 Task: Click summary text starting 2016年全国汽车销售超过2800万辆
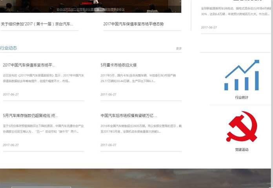point(141,128)
